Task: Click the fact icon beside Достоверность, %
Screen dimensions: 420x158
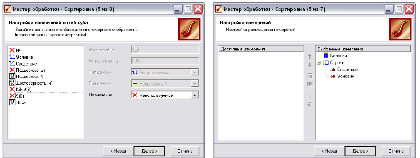Action: point(12,83)
